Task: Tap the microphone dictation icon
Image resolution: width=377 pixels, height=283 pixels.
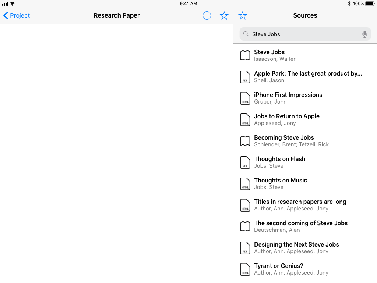Action: (364, 34)
